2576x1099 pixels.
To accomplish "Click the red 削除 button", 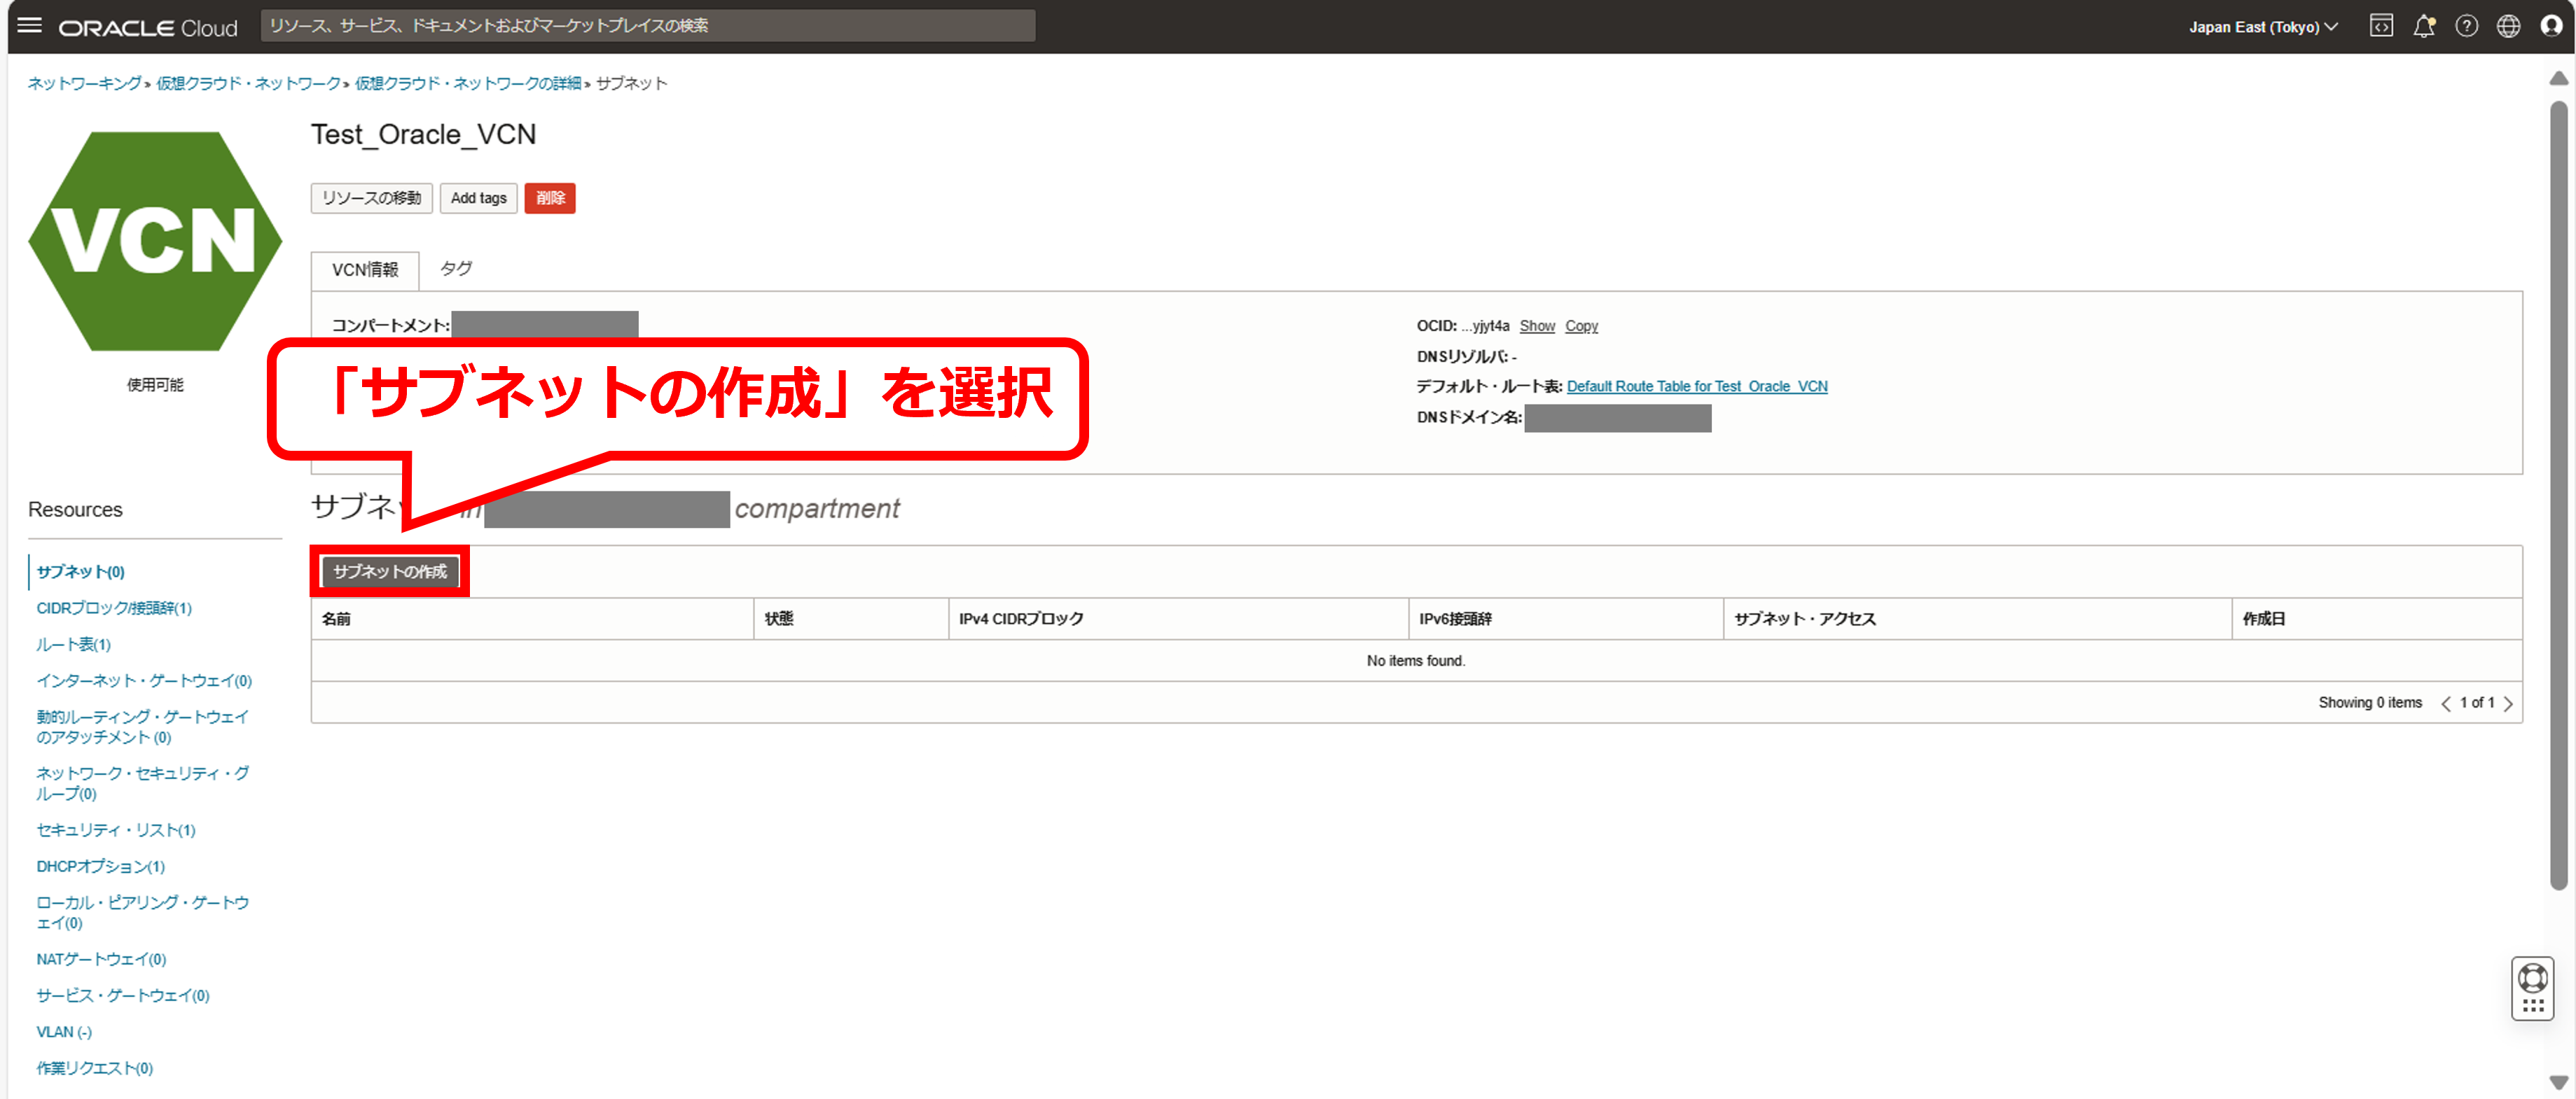I will click(x=550, y=198).
